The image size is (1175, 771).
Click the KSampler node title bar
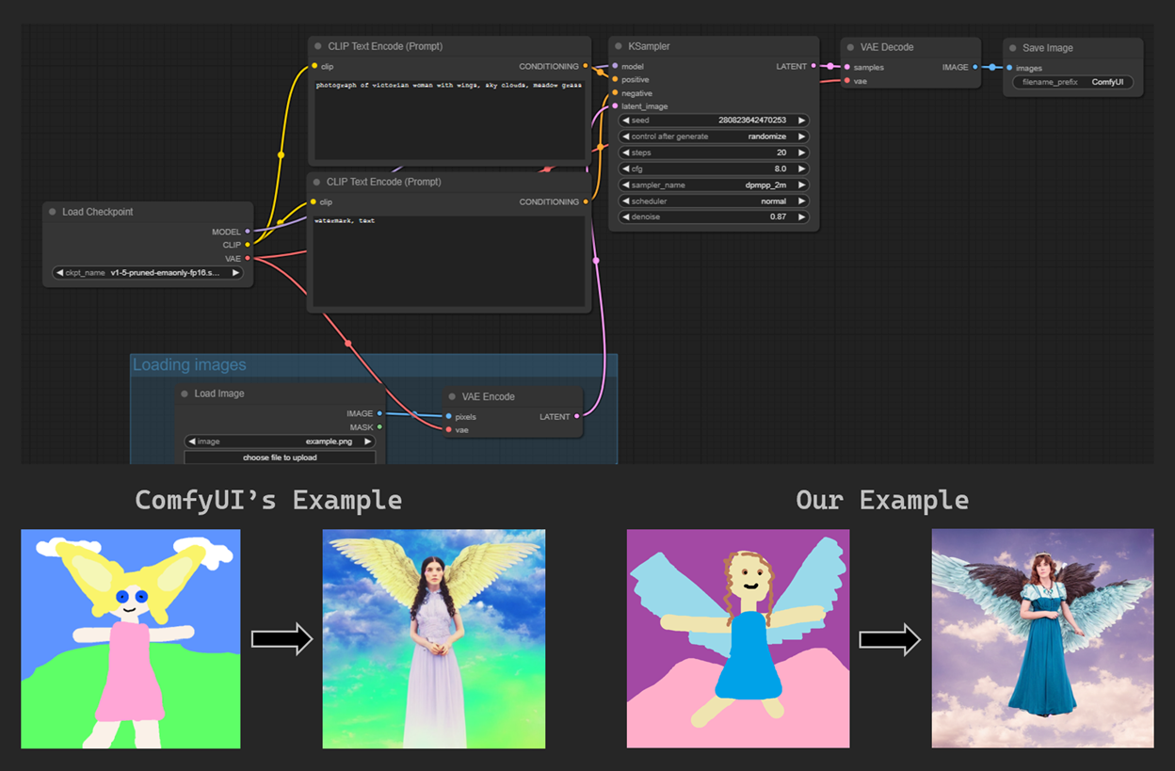coord(714,46)
